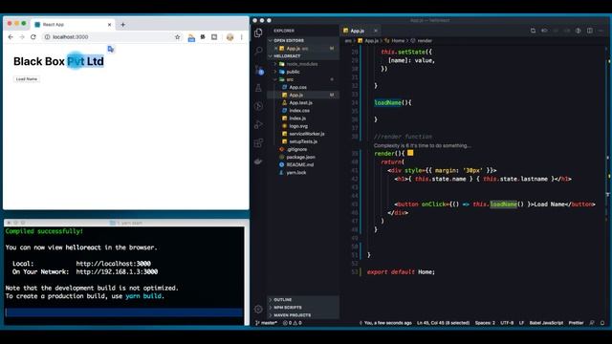
Task: Click the feedback icon in VS Code status bar
Action: (x=592, y=323)
